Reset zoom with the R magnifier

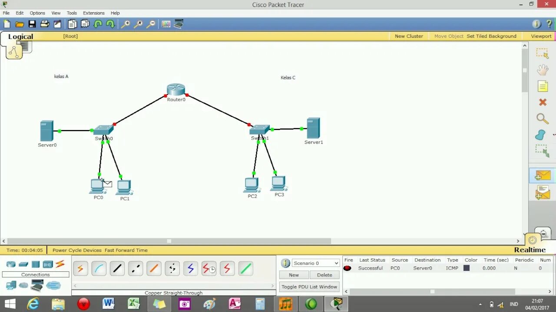(138, 24)
